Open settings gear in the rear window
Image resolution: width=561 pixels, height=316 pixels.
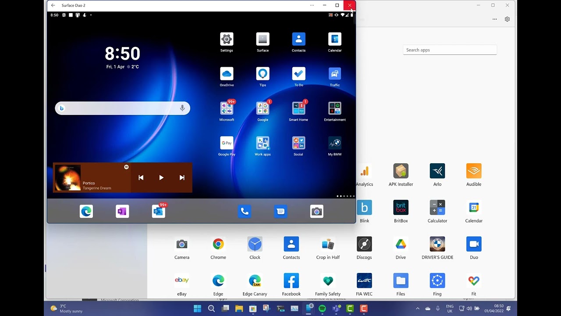507,19
